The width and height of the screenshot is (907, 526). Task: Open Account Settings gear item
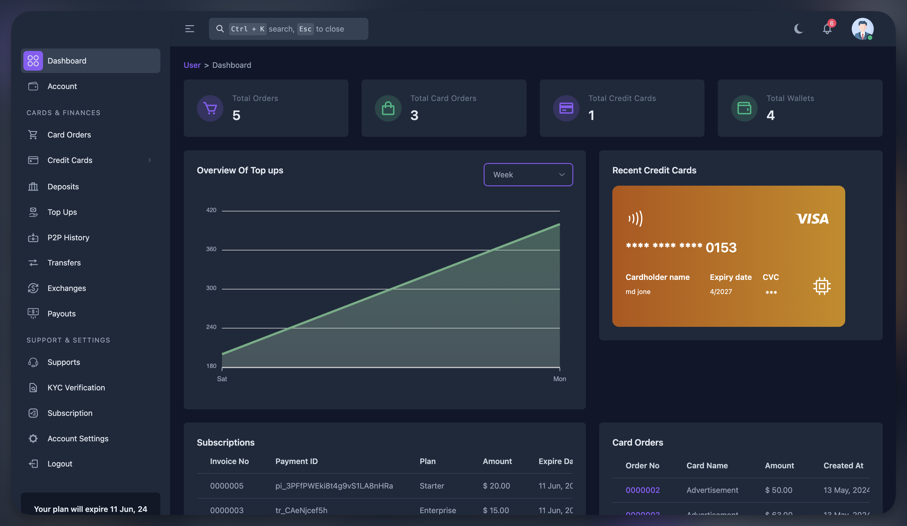pyautogui.click(x=78, y=439)
